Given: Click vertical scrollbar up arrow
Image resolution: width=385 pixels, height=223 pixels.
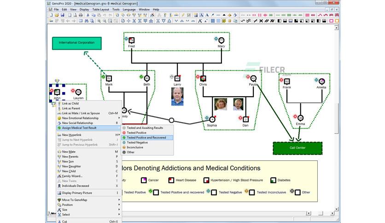Looking at the screenshot, I should pos(337,28).
